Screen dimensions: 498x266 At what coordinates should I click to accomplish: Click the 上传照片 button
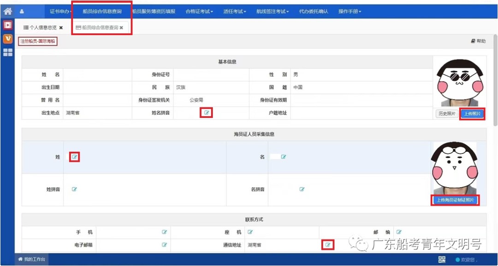tap(472, 113)
